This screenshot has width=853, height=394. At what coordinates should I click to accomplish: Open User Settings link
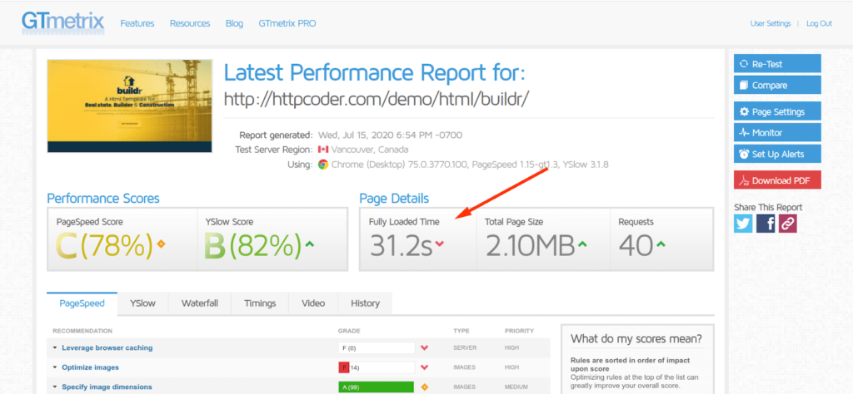pos(771,23)
